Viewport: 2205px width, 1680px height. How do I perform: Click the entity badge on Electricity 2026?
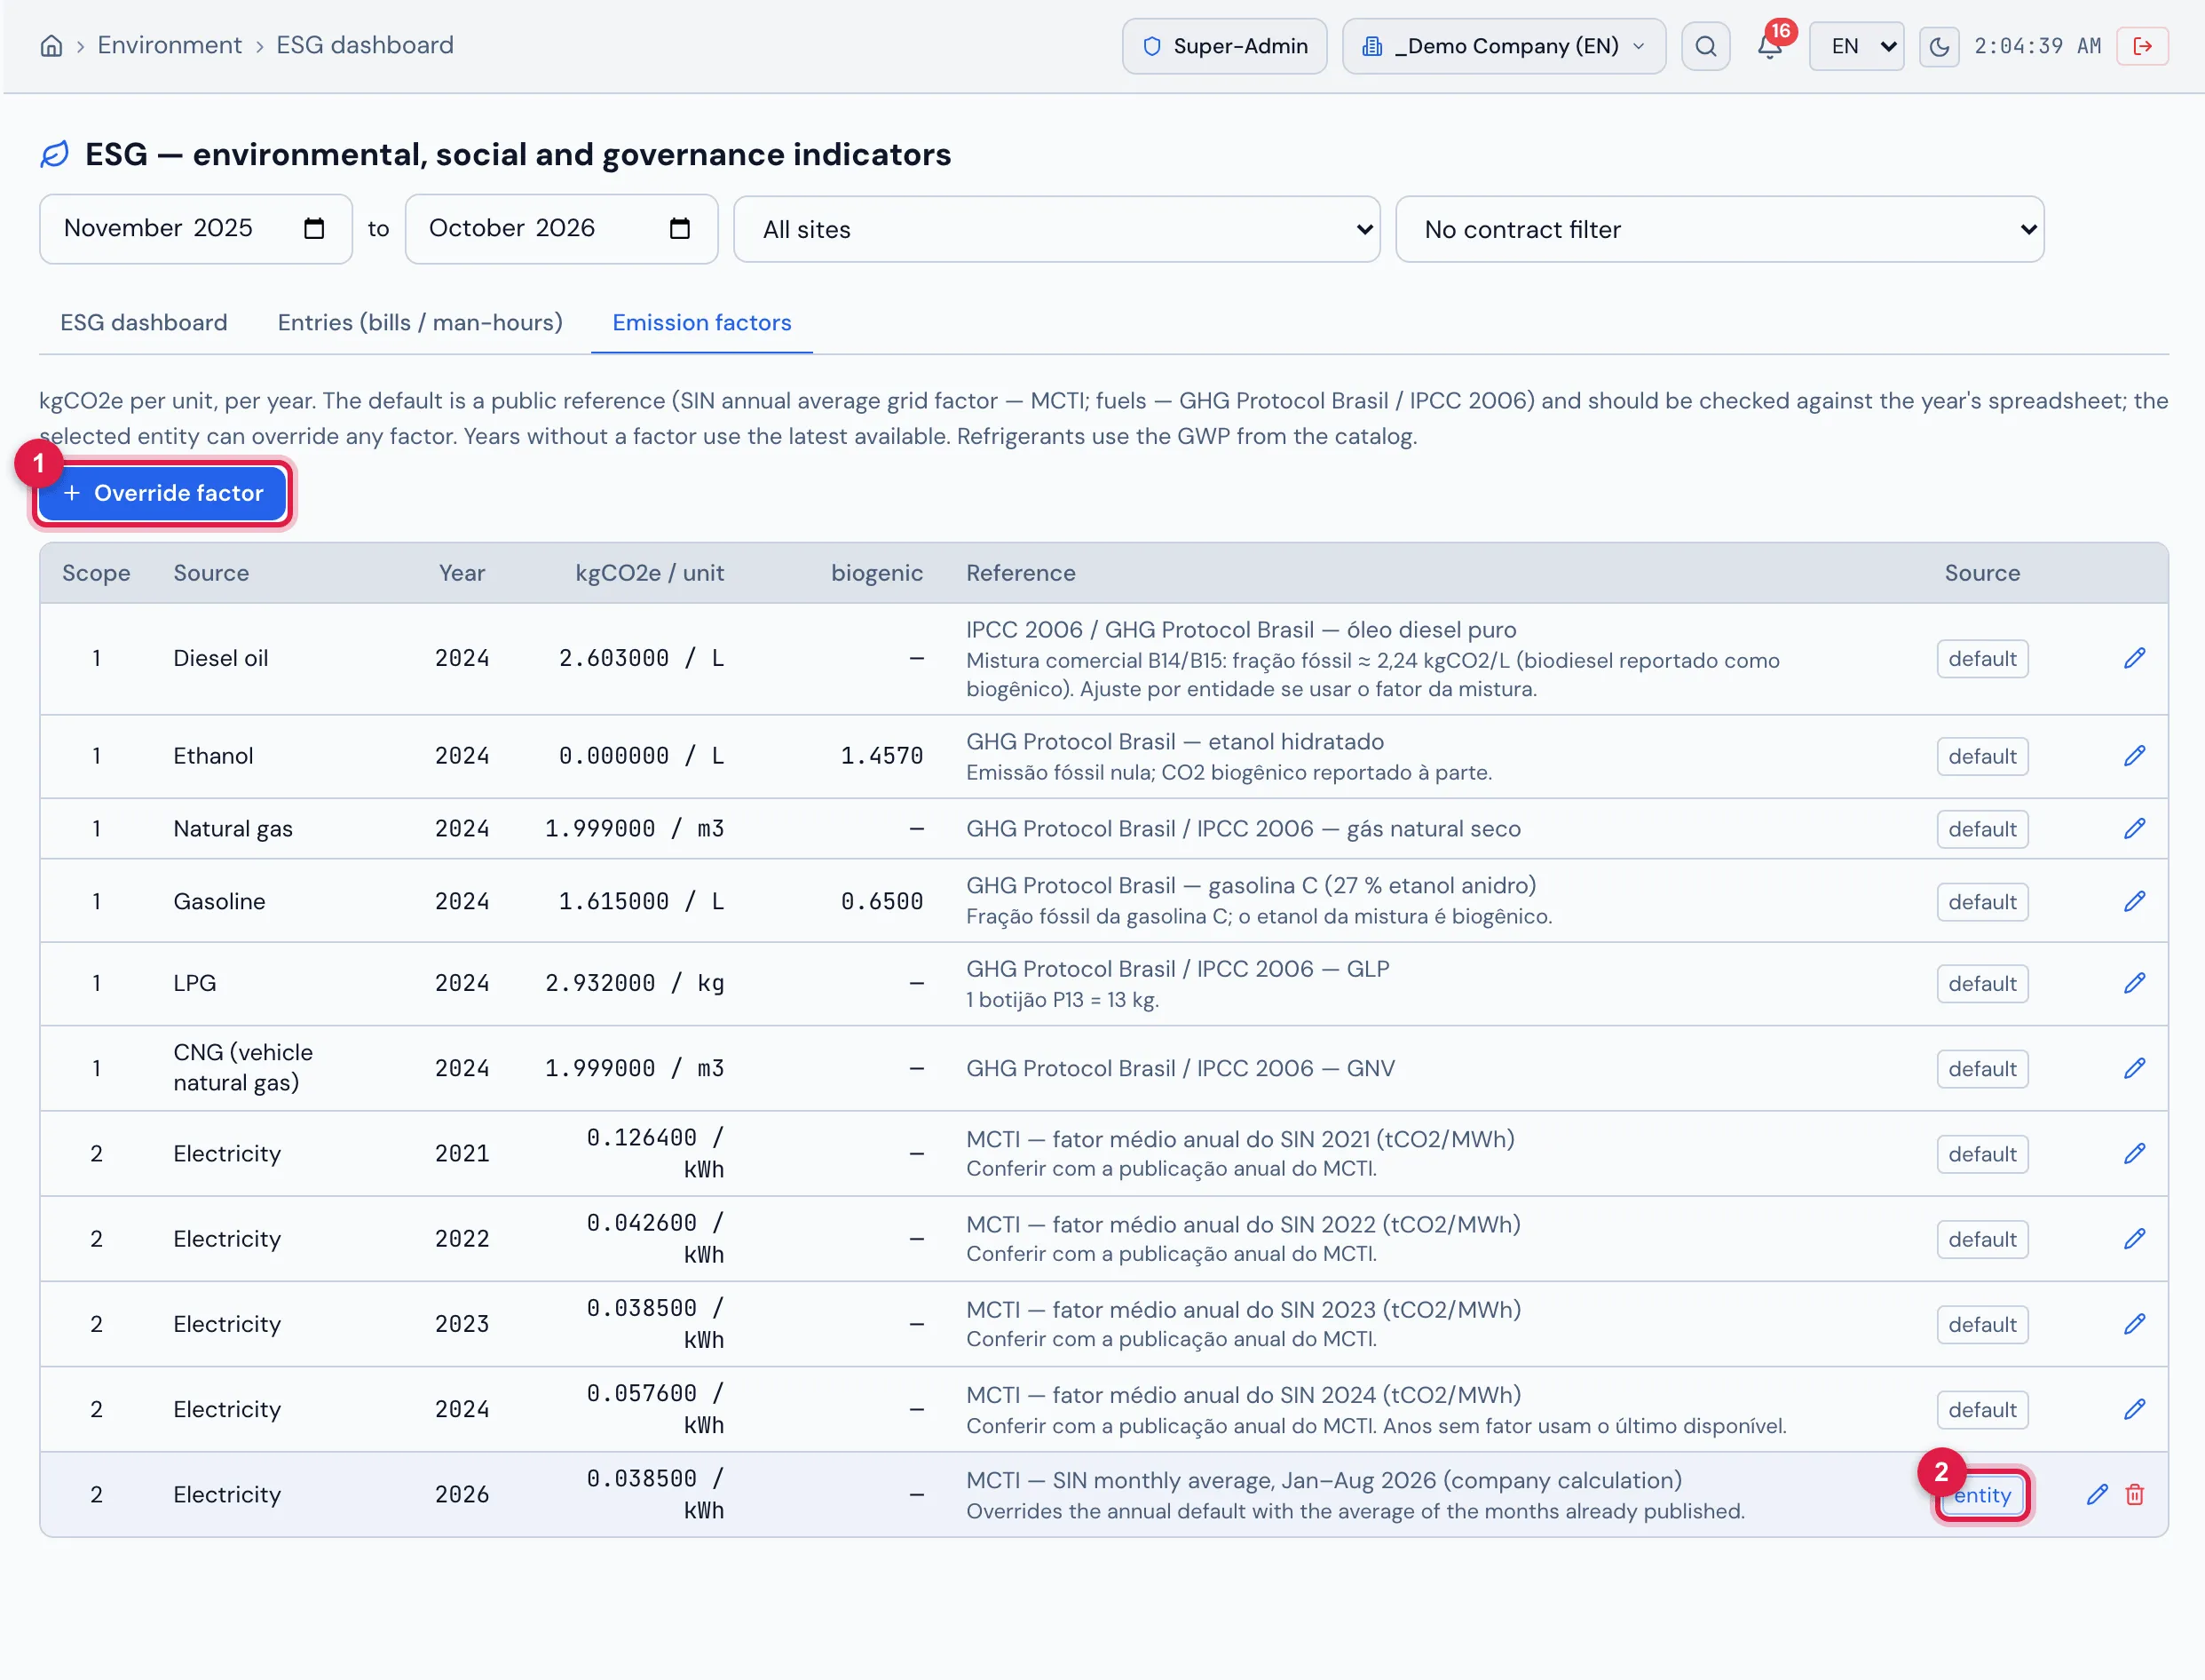(x=1982, y=1495)
